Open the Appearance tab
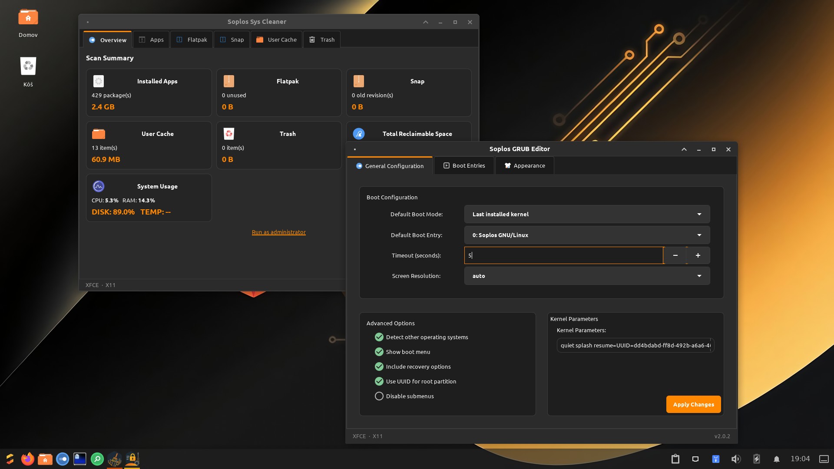 525,165
